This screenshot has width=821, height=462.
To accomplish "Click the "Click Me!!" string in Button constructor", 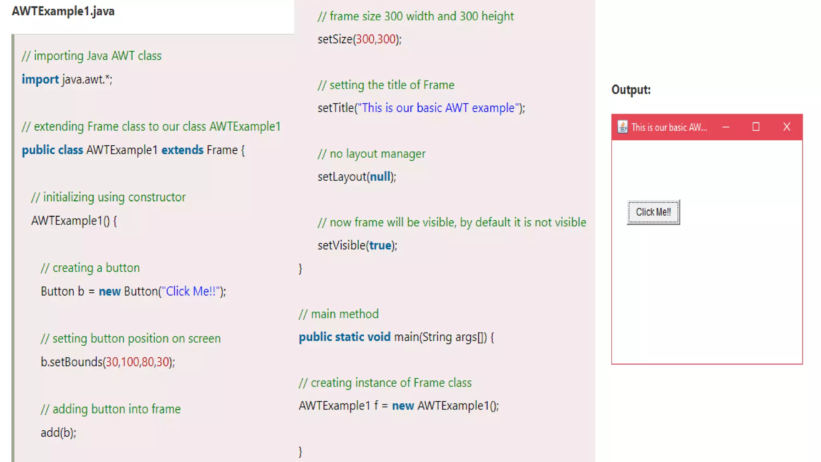I will 190,291.
